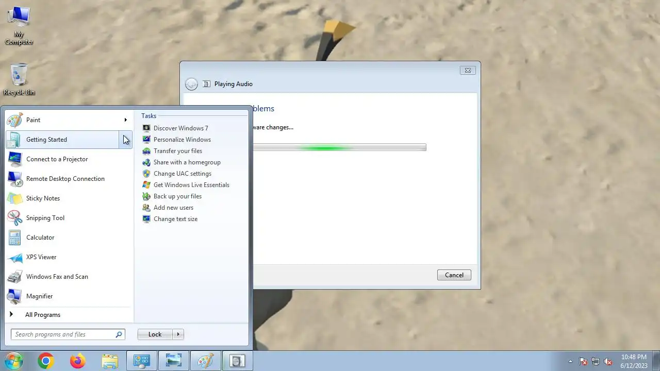Open the Transfer your files task

[x=177, y=151]
